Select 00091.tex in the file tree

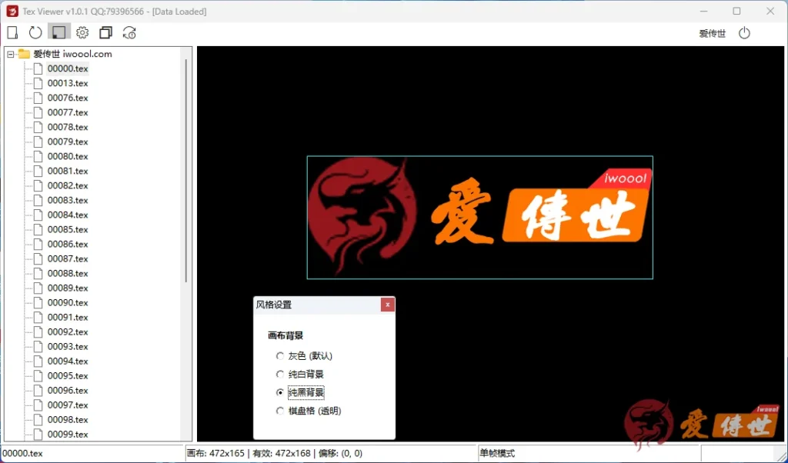pyautogui.click(x=68, y=317)
